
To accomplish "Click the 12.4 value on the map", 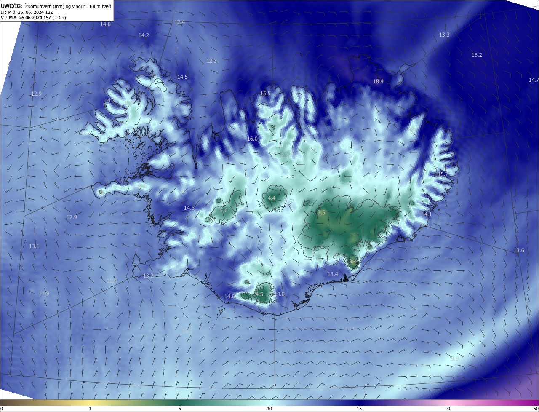I will pyautogui.click(x=179, y=22).
